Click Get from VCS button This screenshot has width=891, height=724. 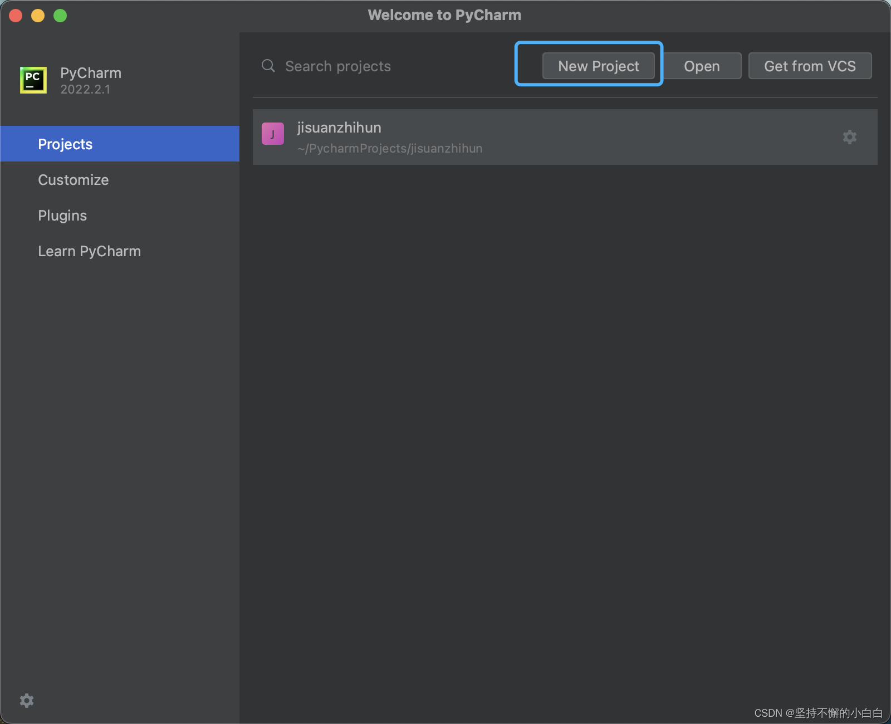click(810, 66)
